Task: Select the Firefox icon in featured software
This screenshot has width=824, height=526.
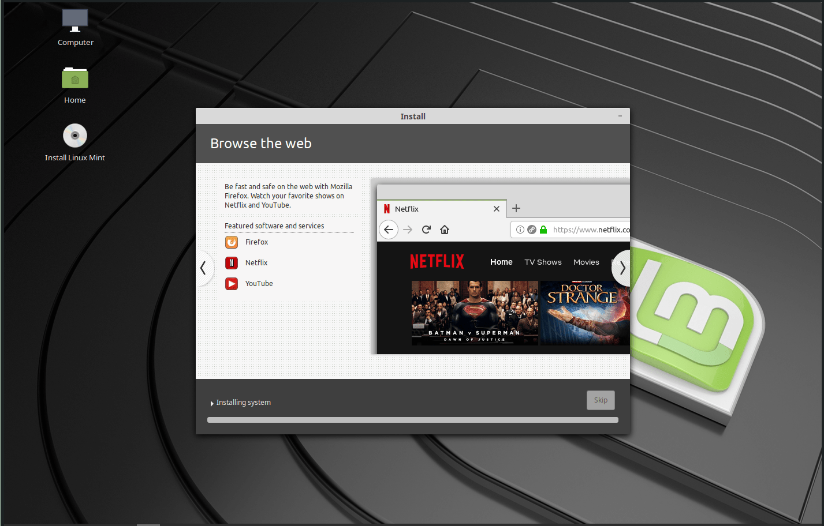Action: pos(231,242)
